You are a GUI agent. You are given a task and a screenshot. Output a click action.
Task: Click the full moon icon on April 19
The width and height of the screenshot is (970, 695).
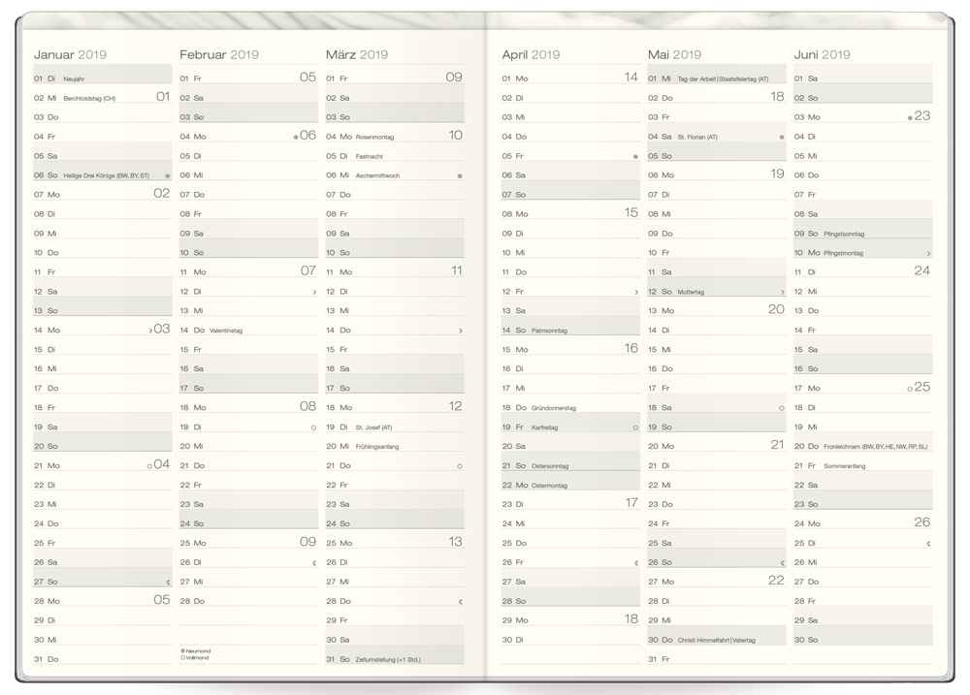point(635,426)
